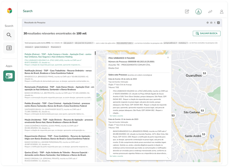This screenshot has width=229, height=167.
Task: Click the info icon in results bar
Action: [208, 23]
